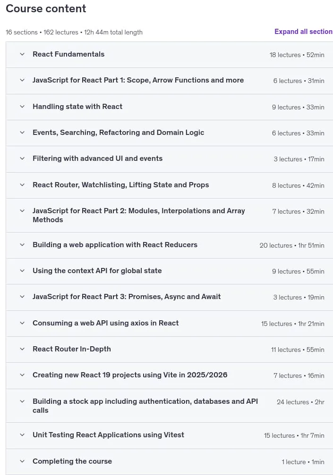Click chevron next to Completing the course
This screenshot has width=333, height=475.
pos(22,461)
